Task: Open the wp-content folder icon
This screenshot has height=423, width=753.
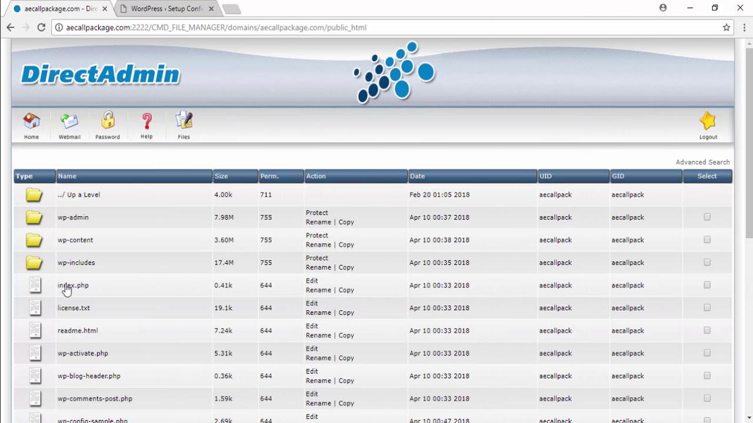Action: point(34,240)
